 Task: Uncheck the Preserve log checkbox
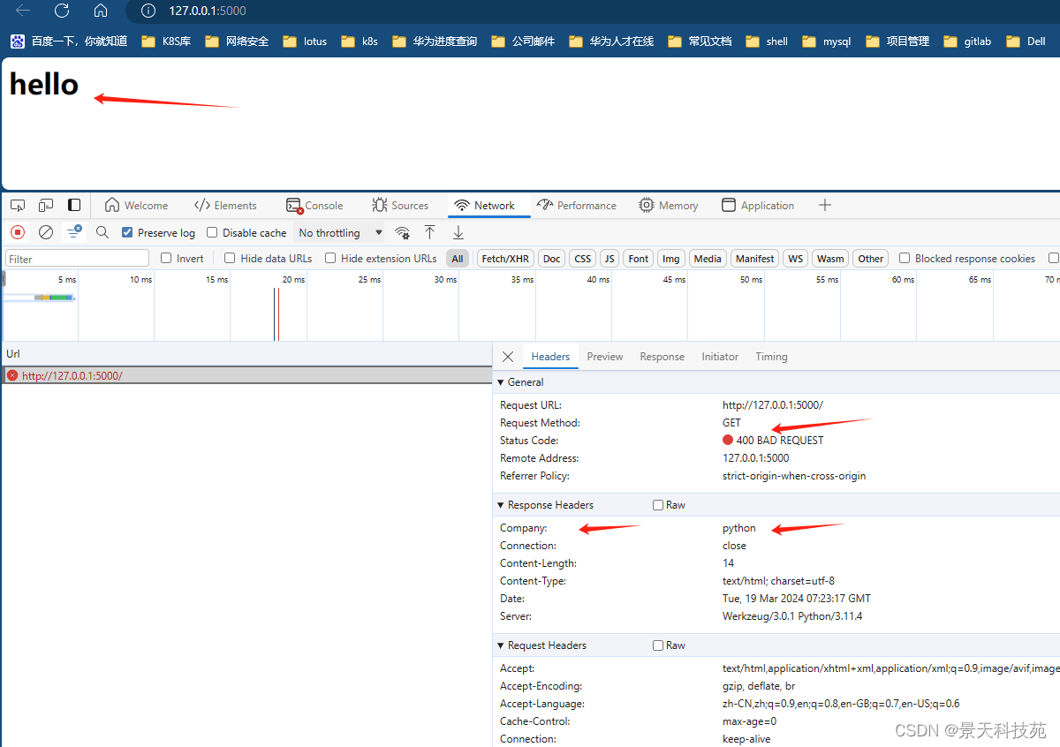click(x=127, y=232)
